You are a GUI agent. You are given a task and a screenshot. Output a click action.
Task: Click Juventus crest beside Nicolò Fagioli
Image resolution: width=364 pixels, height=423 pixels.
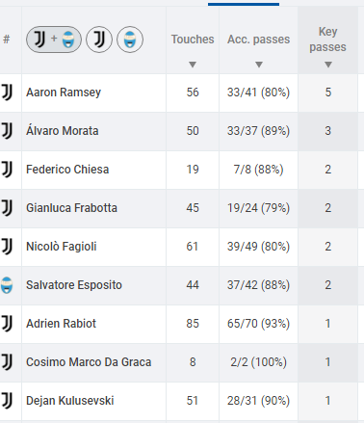[x=7, y=247]
